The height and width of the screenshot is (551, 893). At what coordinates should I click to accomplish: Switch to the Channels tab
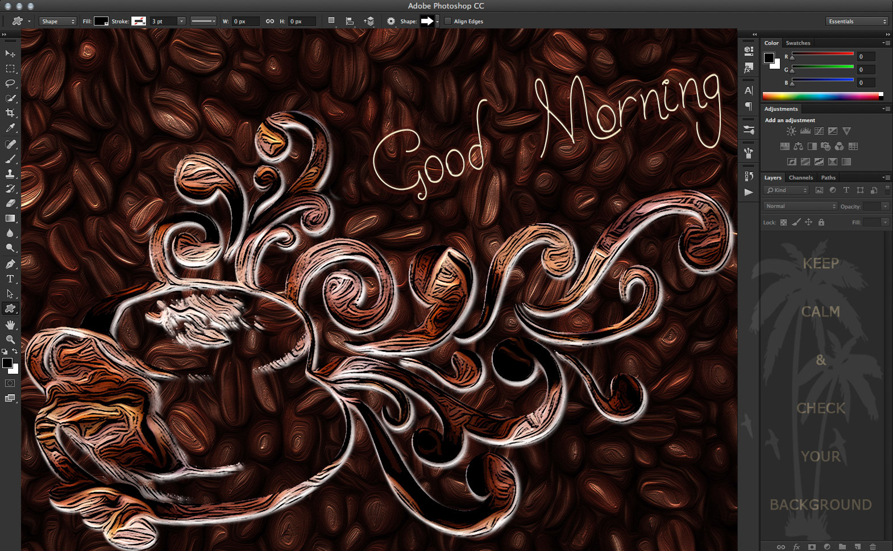coord(800,178)
